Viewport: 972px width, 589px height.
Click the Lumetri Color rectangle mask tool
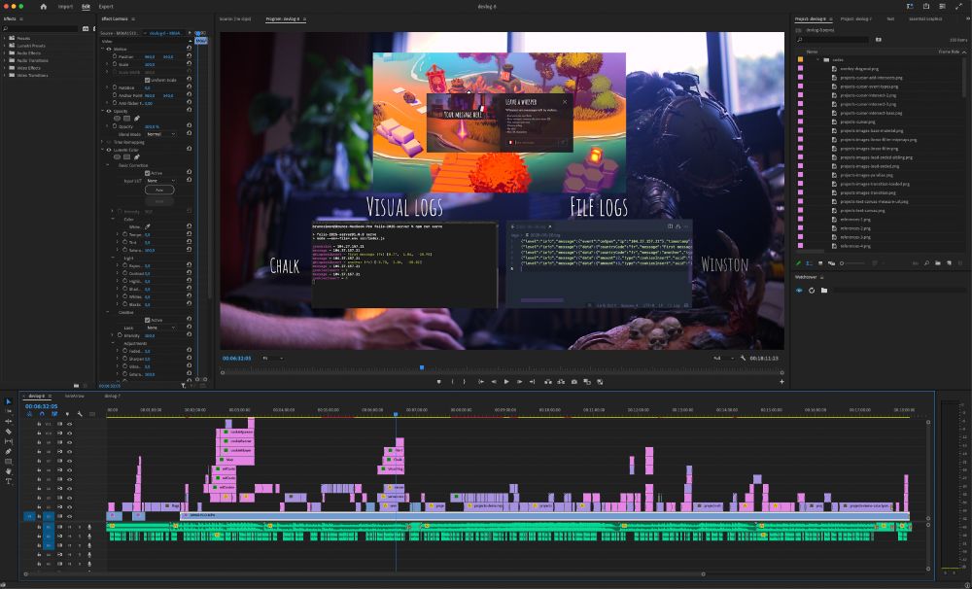127,156
